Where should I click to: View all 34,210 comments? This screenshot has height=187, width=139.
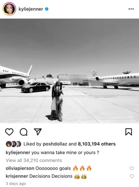pyautogui.click(x=34, y=161)
